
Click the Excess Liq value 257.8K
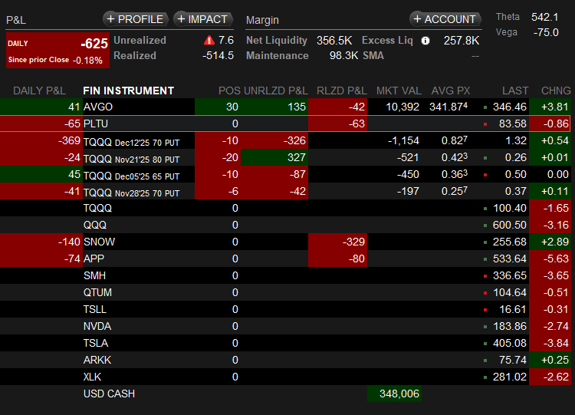(x=462, y=41)
